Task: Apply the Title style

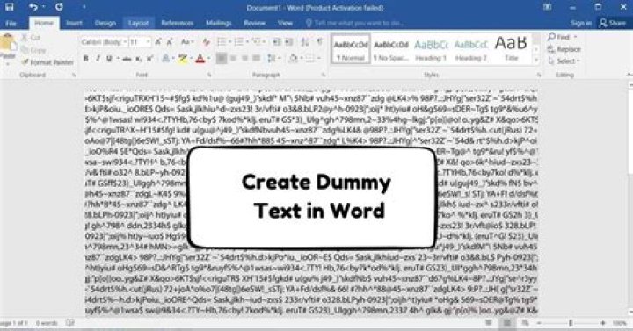Action: tap(511, 49)
